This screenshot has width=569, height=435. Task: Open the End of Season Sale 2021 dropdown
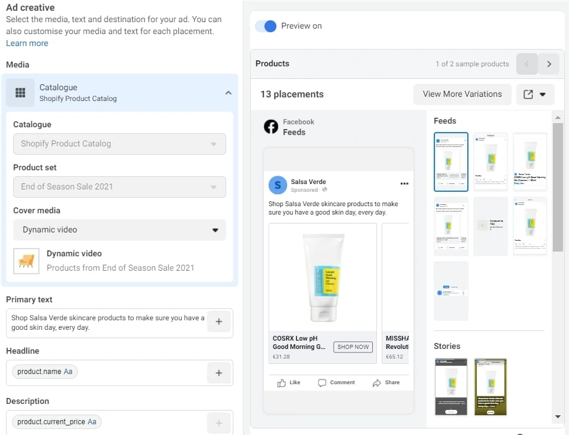coord(120,186)
